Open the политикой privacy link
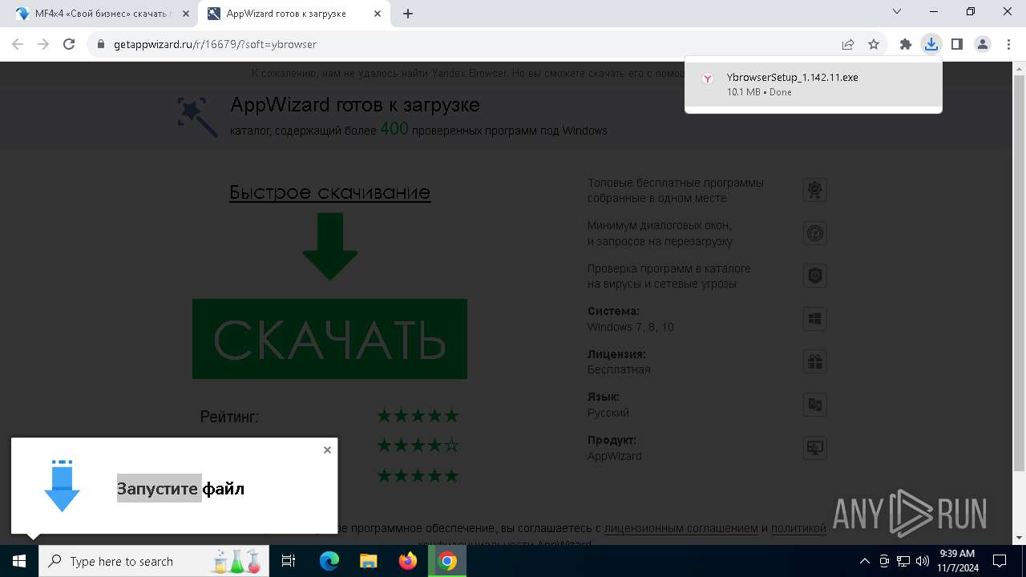This screenshot has width=1026, height=577. (x=798, y=529)
